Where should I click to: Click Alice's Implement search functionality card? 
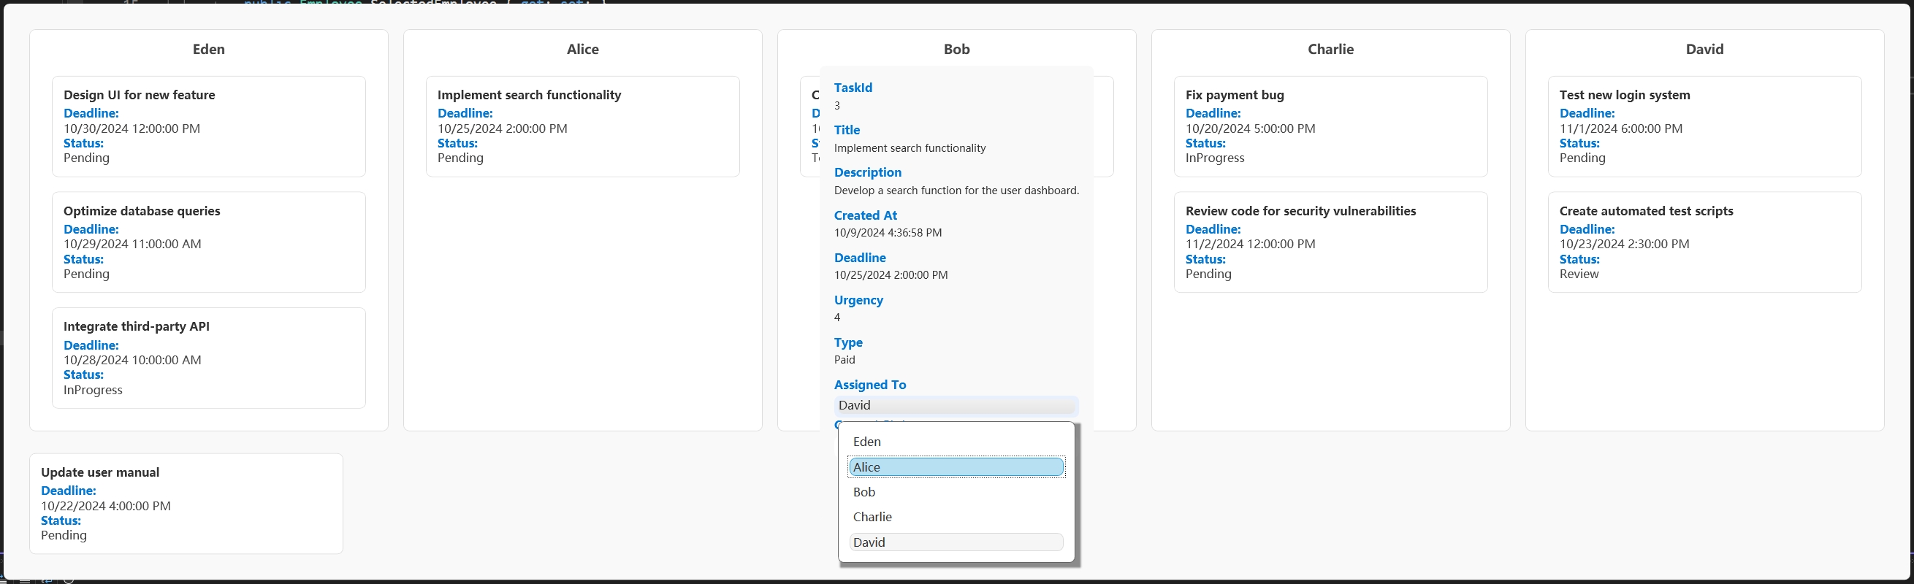pyautogui.click(x=582, y=126)
